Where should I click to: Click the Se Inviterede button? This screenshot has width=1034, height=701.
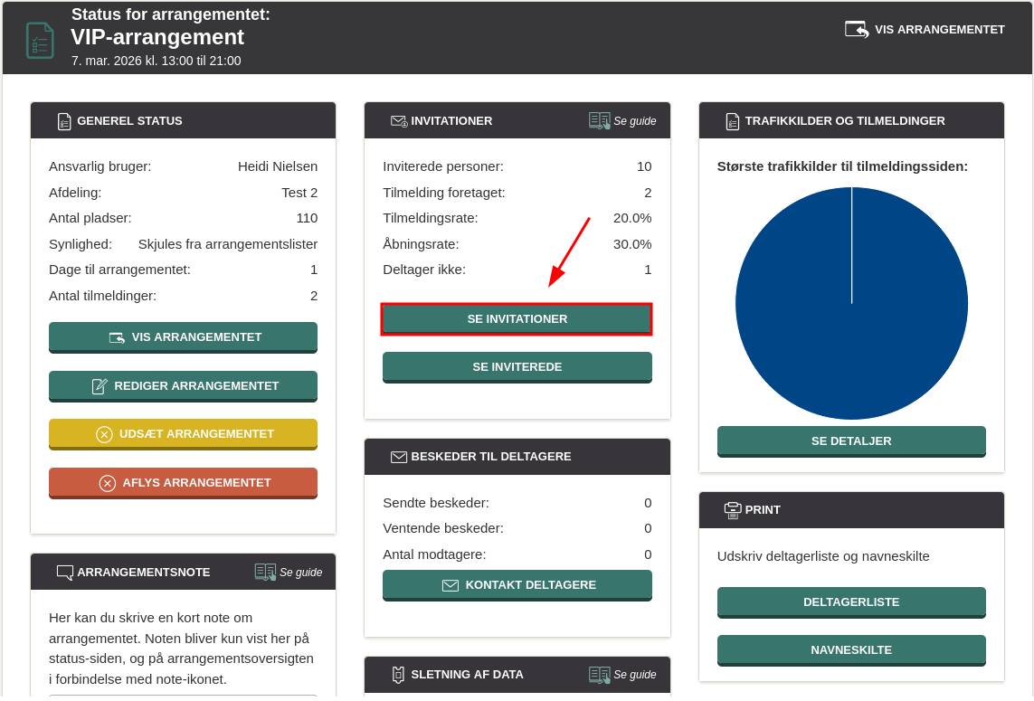[517, 367]
